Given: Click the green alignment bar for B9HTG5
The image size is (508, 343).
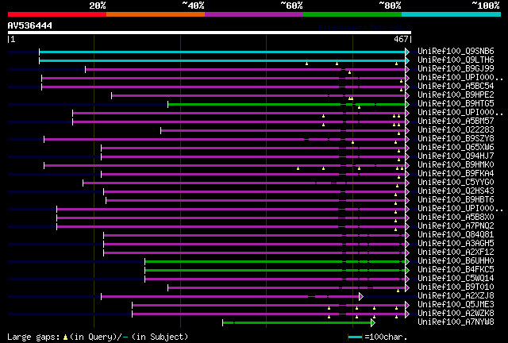Looking at the screenshot, I should tap(287, 104).
